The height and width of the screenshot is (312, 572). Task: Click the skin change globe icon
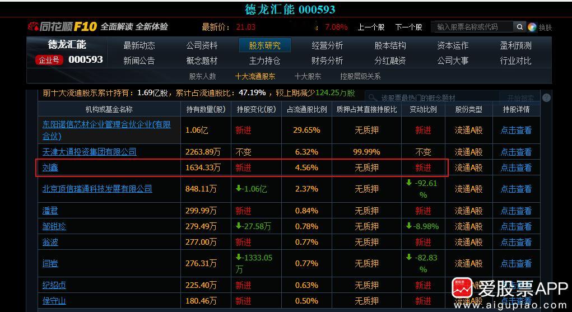(x=532, y=27)
